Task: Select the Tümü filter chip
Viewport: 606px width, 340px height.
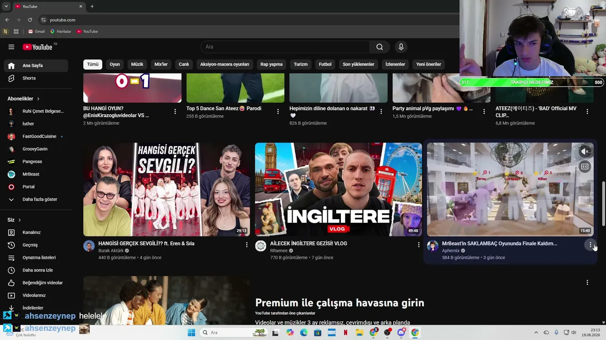Action: (93, 64)
